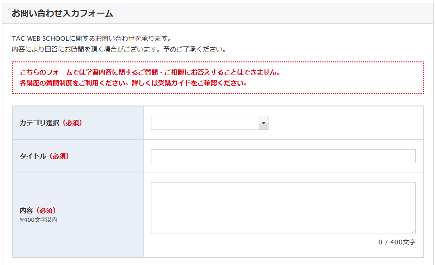Click the 内容 field label
Image resolution: width=435 pixels, height=265 pixels.
(26, 211)
